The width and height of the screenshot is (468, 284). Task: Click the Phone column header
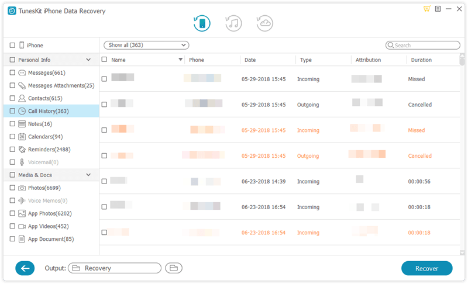pos(197,60)
